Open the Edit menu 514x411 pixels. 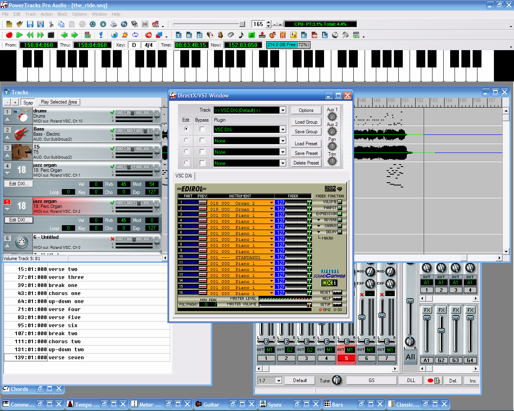click(x=17, y=14)
